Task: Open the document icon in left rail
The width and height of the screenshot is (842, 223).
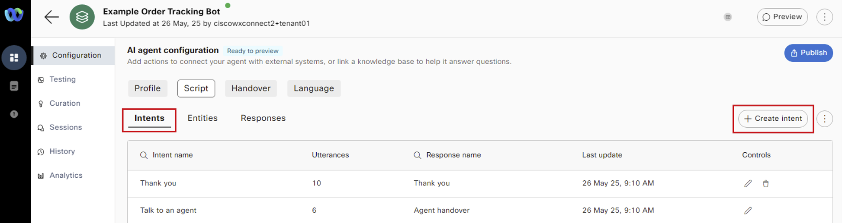Action: 14,86
